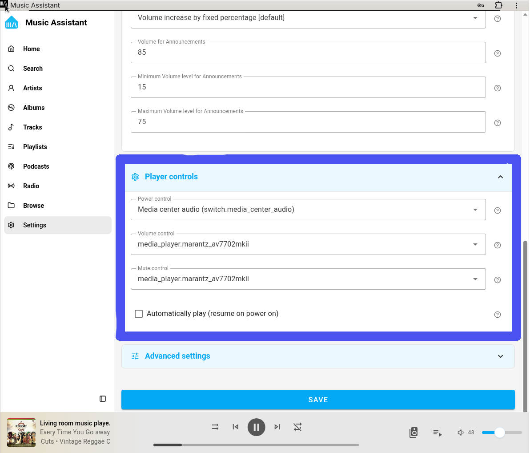This screenshot has width=530, height=453.
Task: Open Radio from the sidebar
Action: (31, 186)
